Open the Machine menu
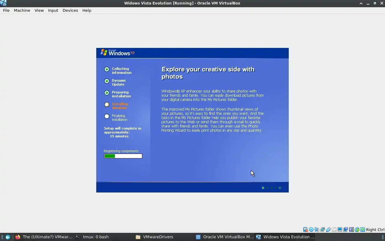This screenshot has height=241, width=385. (x=22, y=10)
